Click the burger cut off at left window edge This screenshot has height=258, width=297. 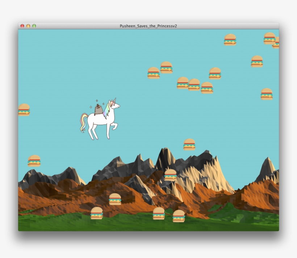24,110
